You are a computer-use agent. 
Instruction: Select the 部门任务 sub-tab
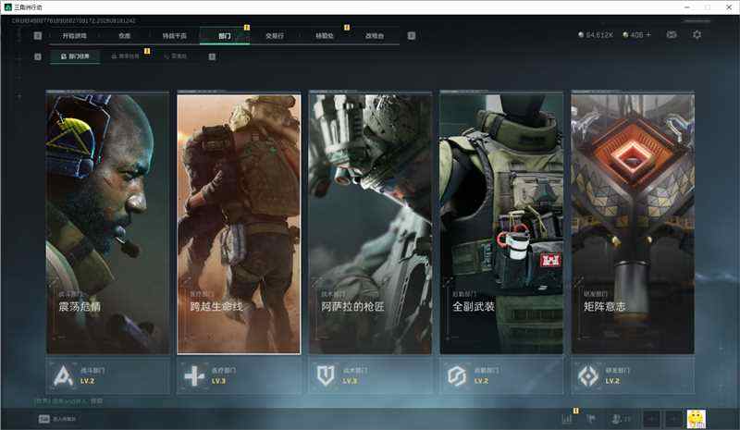coord(75,56)
